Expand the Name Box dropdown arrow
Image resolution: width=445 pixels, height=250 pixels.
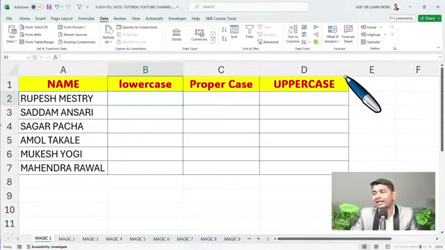[x=29, y=57]
